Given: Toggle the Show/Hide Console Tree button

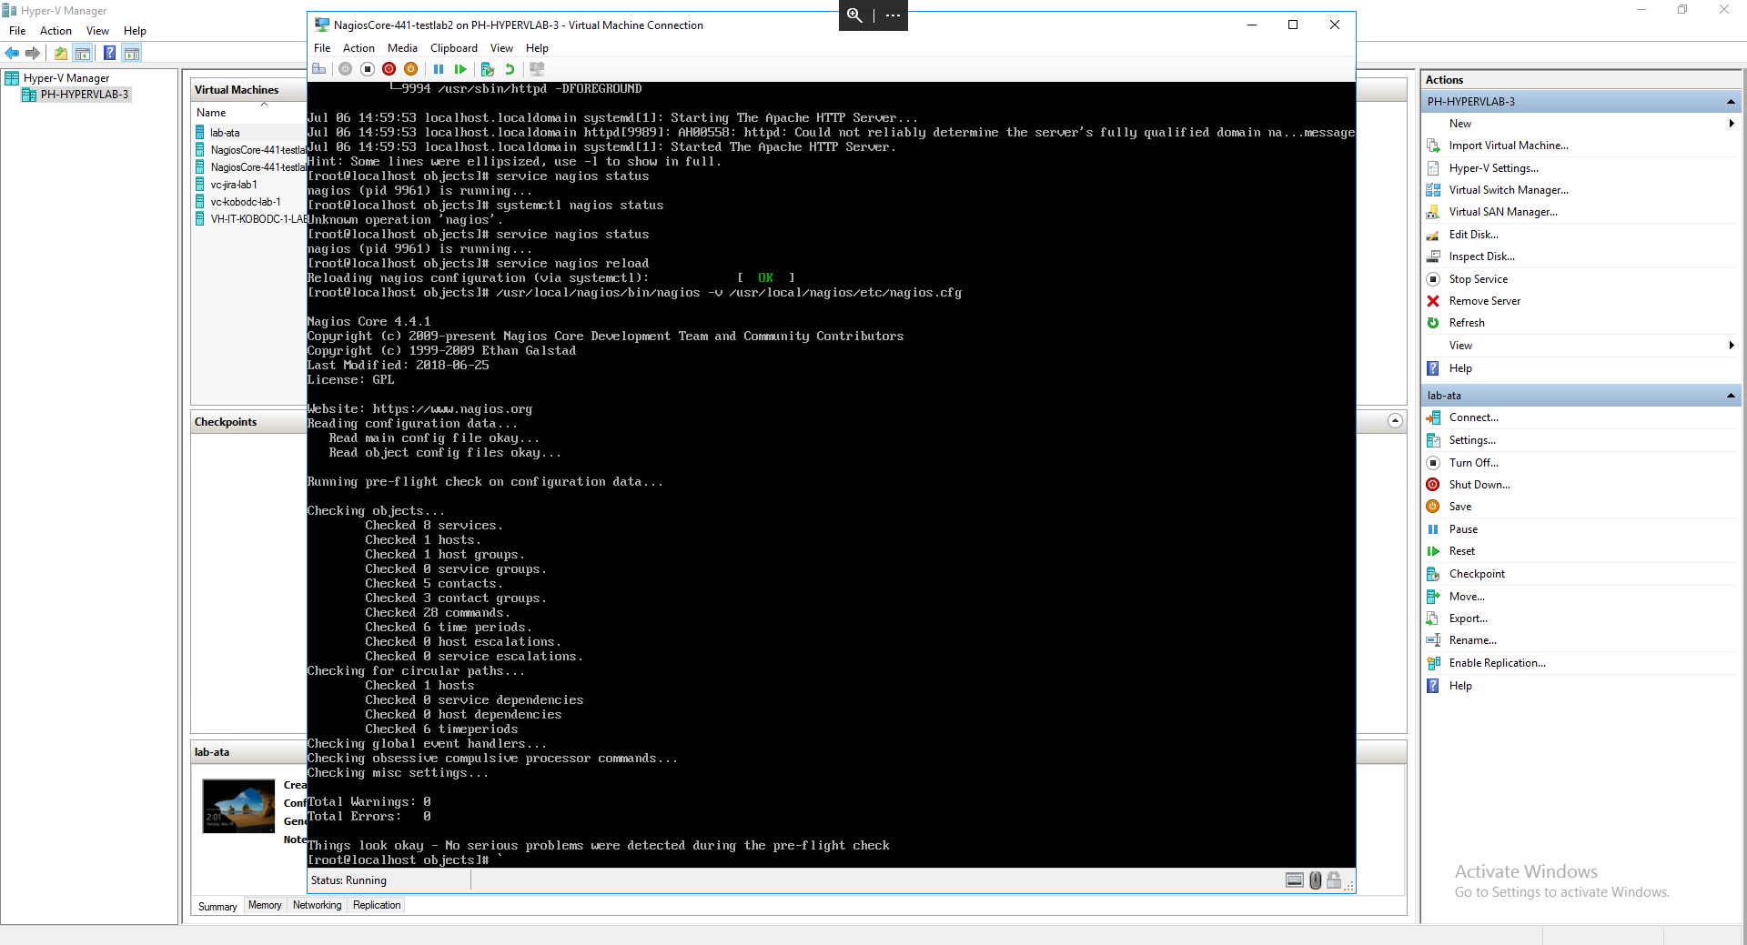Looking at the screenshot, I should coord(83,54).
